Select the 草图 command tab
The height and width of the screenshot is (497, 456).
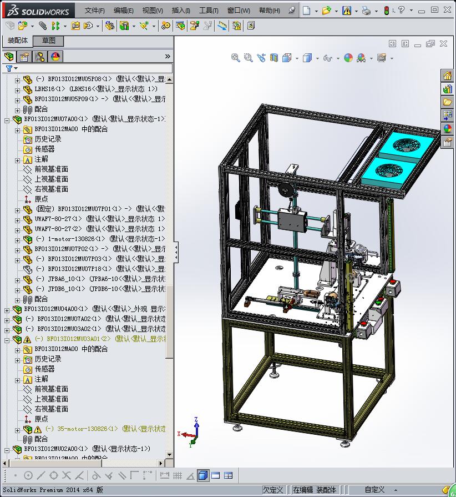pyautogui.click(x=48, y=41)
